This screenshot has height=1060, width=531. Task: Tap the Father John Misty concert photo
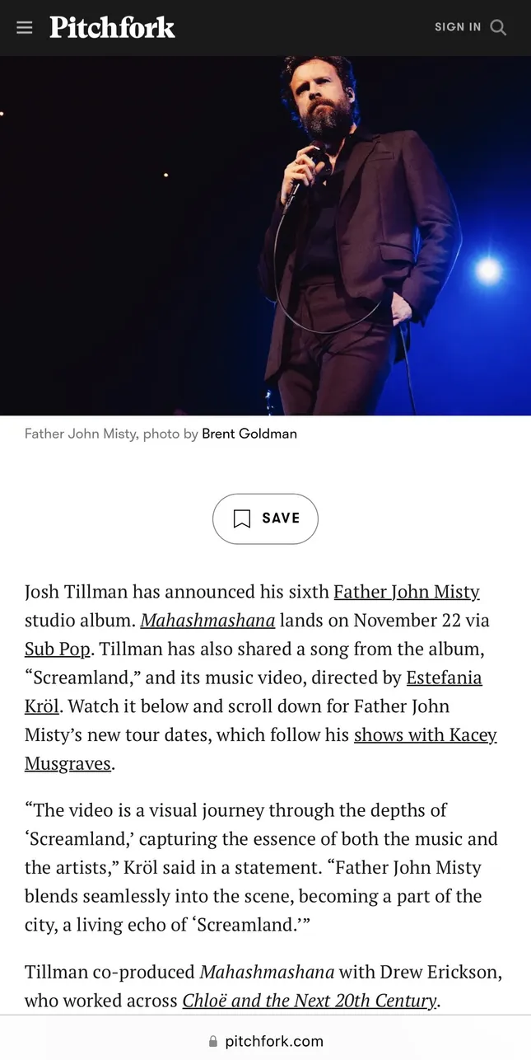point(265,235)
